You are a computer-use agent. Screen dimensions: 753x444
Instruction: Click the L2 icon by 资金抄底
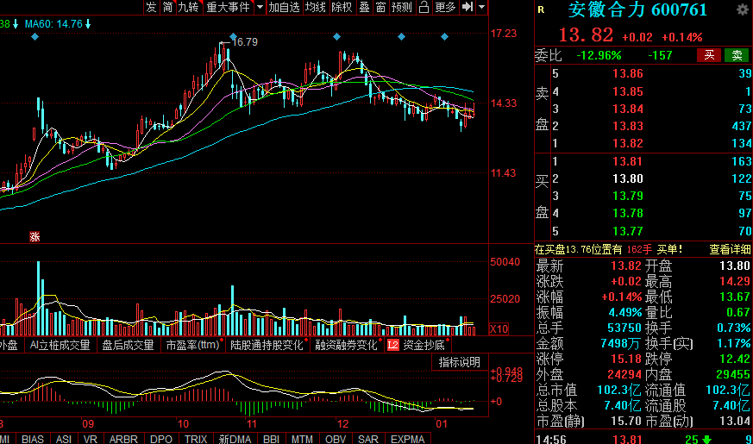point(393,345)
